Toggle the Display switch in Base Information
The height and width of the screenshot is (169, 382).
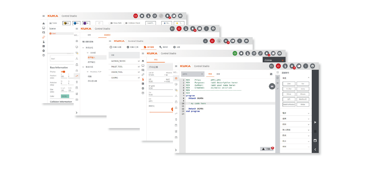click(63, 72)
